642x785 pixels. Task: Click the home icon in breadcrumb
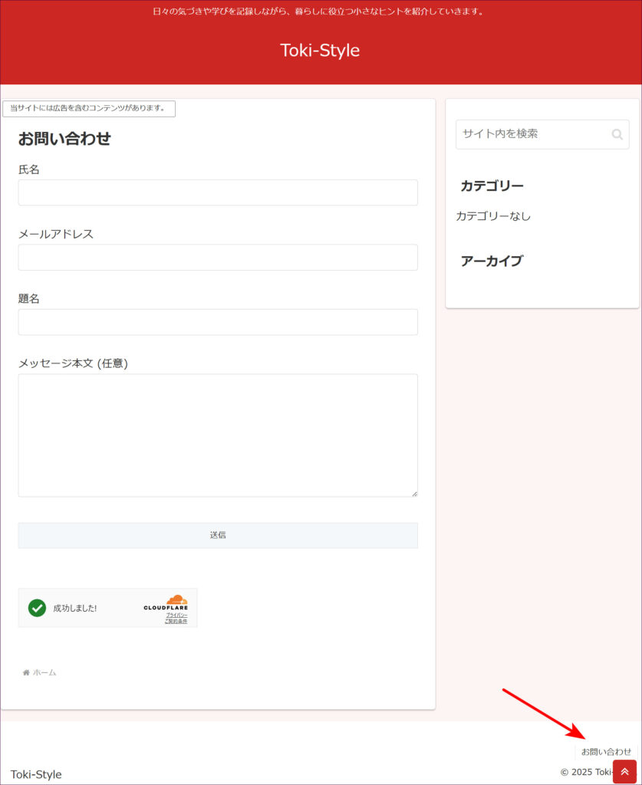[26, 672]
